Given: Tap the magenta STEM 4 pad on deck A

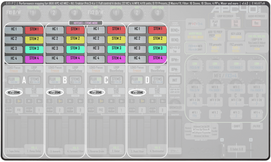Looking at the screenshot, I should (34, 59).
